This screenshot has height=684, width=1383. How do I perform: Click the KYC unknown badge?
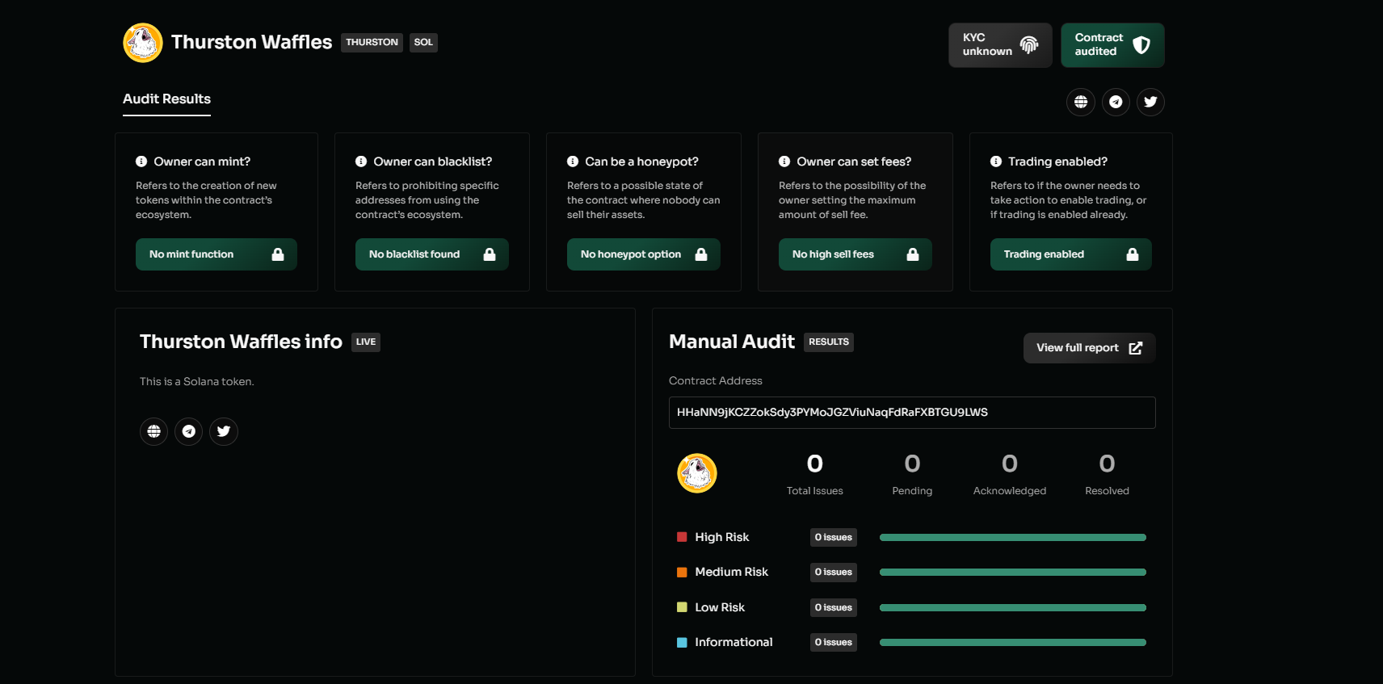(999, 45)
